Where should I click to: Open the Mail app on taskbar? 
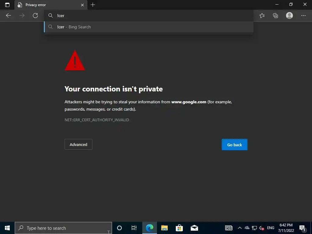(x=194, y=228)
